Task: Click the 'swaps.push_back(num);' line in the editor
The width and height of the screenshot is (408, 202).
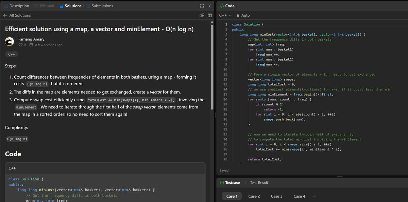Action: [285, 119]
